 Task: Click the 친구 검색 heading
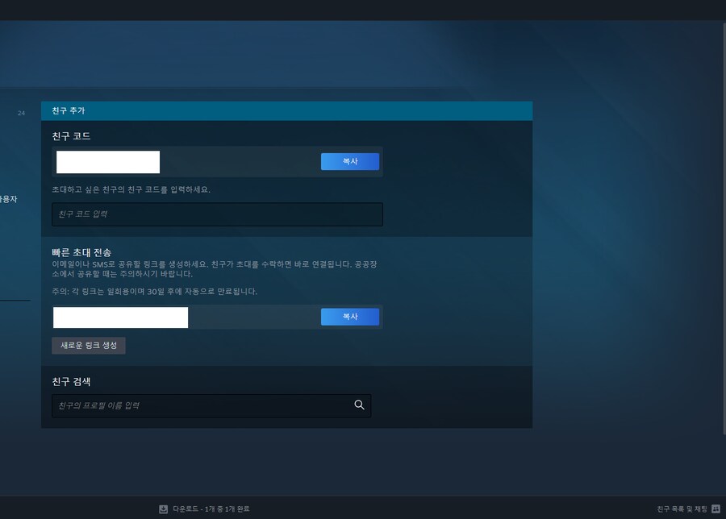click(x=71, y=382)
